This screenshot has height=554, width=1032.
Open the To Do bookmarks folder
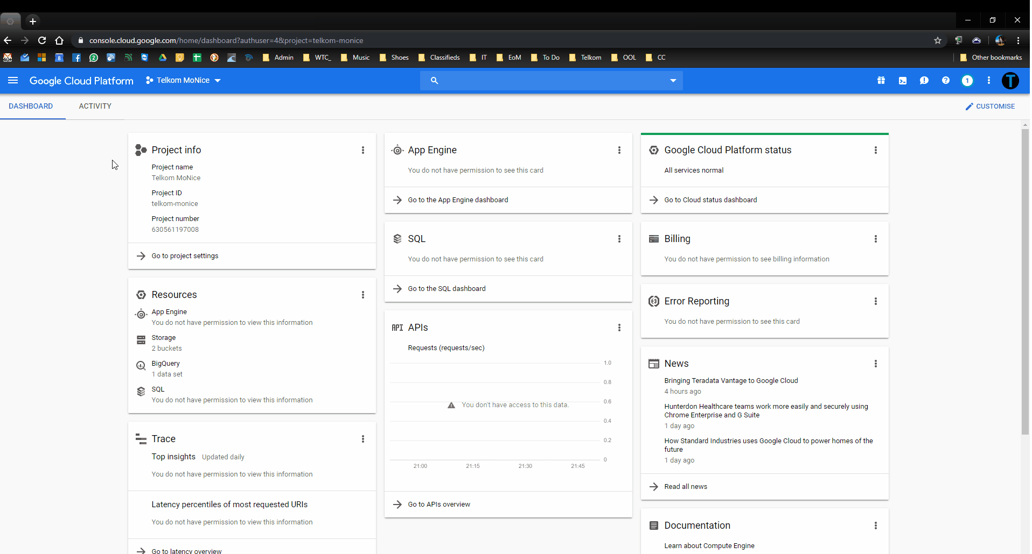545,58
